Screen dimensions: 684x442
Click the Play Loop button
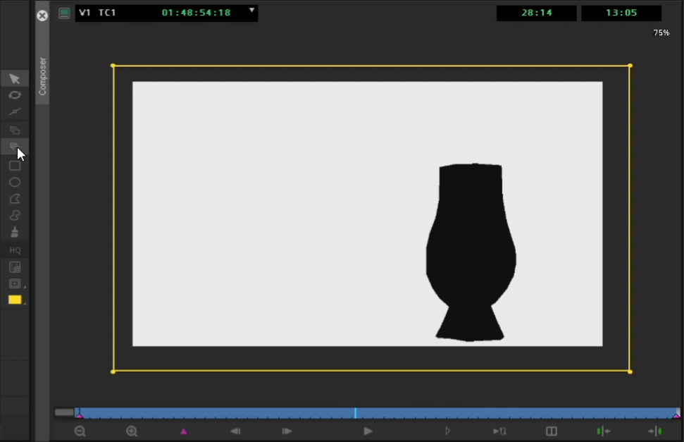499,431
